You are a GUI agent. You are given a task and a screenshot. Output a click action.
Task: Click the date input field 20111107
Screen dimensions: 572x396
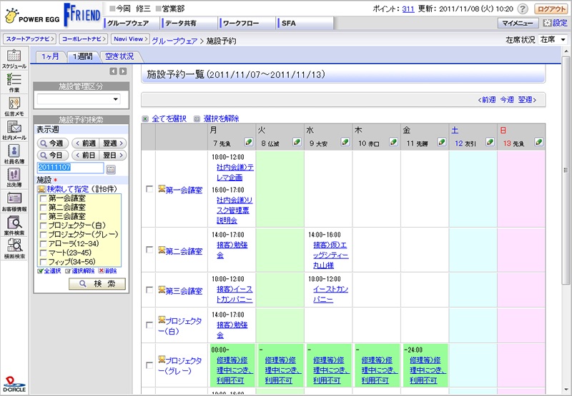point(70,168)
